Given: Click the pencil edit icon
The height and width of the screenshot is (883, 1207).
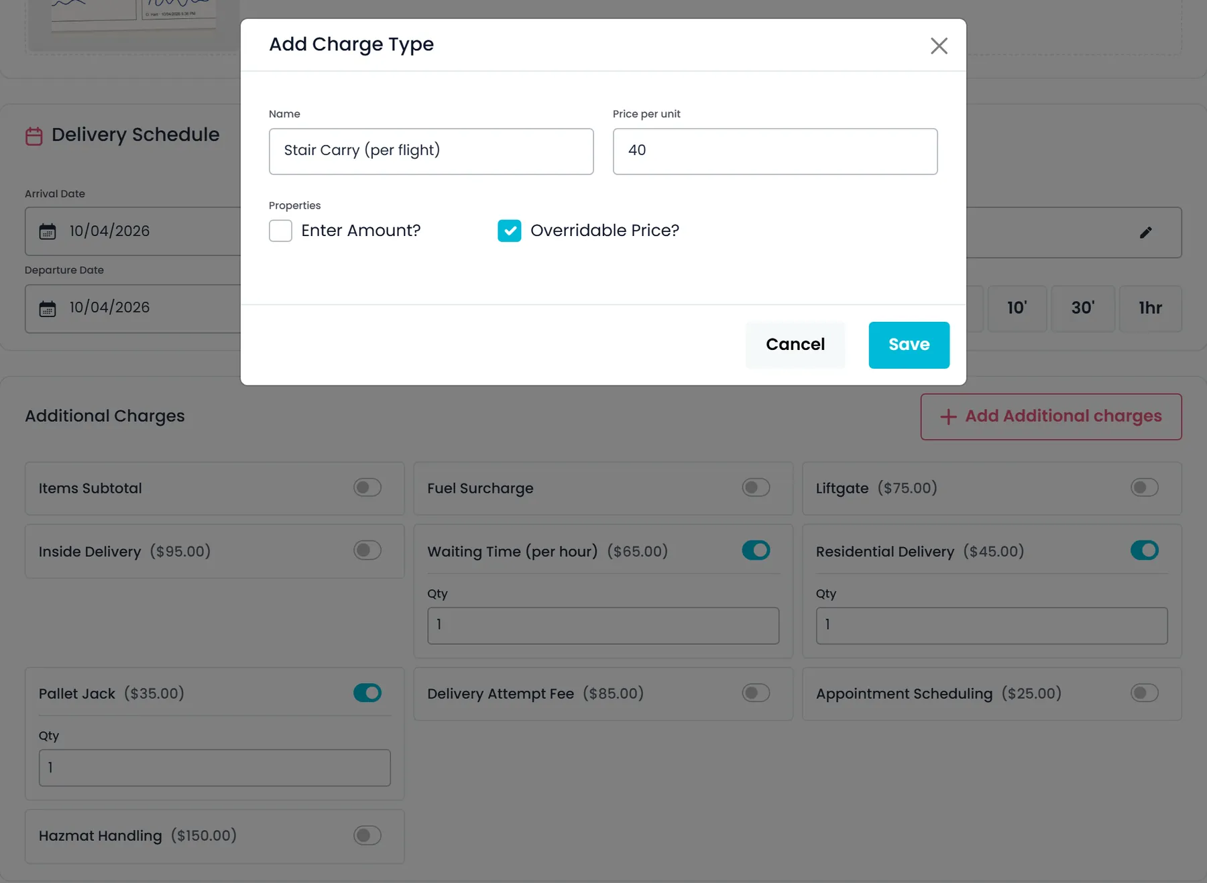Looking at the screenshot, I should 1145,232.
